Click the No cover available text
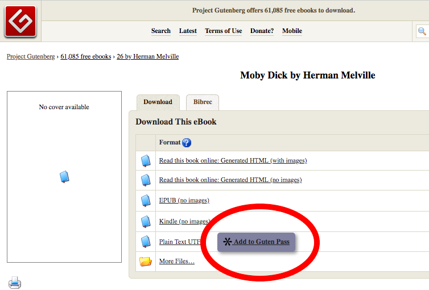This screenshot has height=290, width=429. pyautogui.click(x=64, y=107)
